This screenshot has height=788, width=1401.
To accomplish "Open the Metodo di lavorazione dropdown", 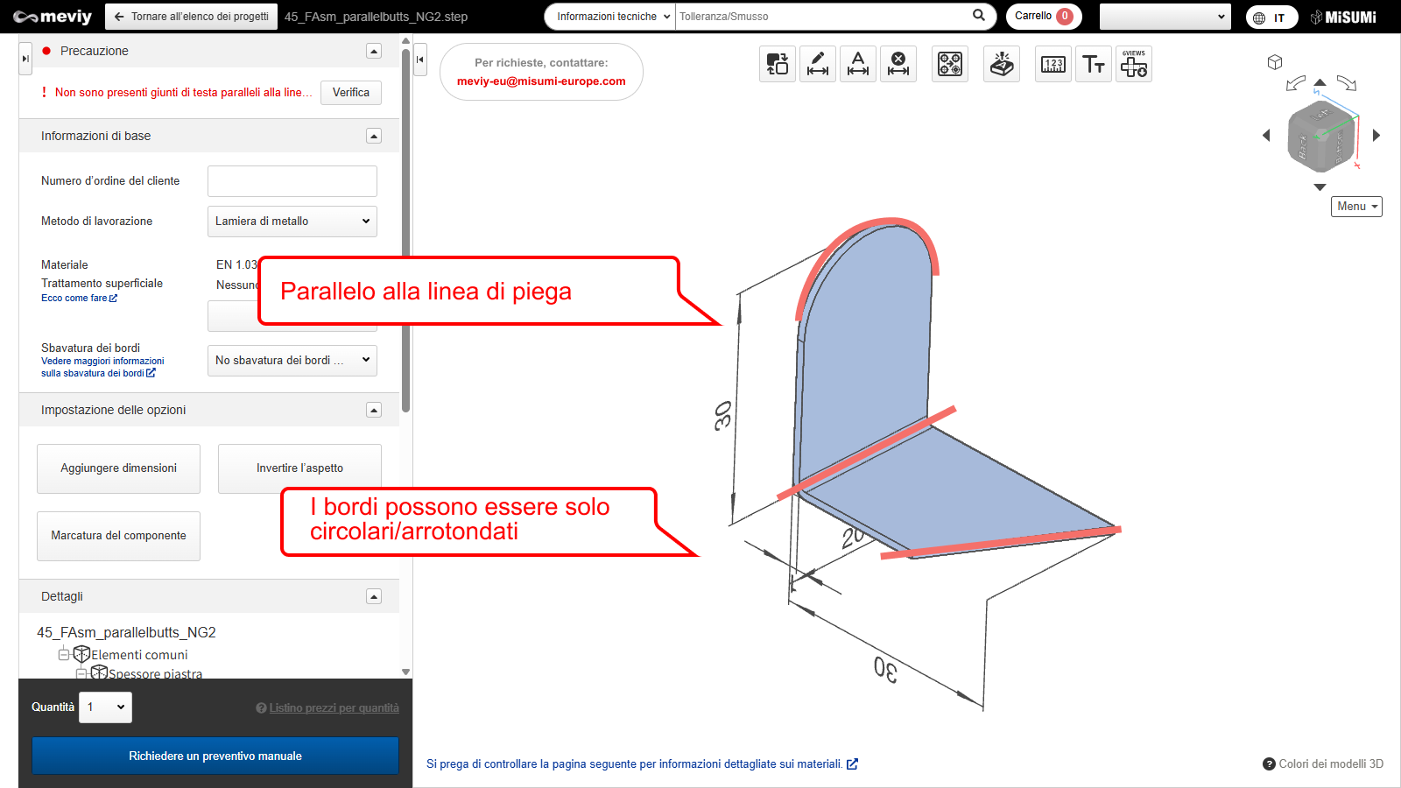I will [292, 222].
